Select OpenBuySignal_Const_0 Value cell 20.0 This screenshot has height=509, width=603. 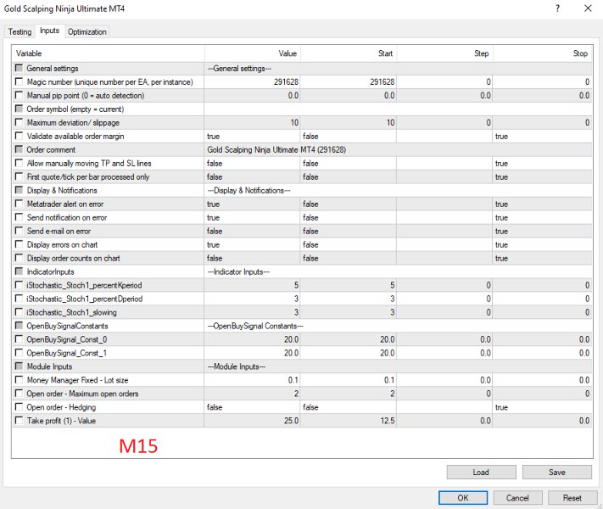(x=252, y=339)
